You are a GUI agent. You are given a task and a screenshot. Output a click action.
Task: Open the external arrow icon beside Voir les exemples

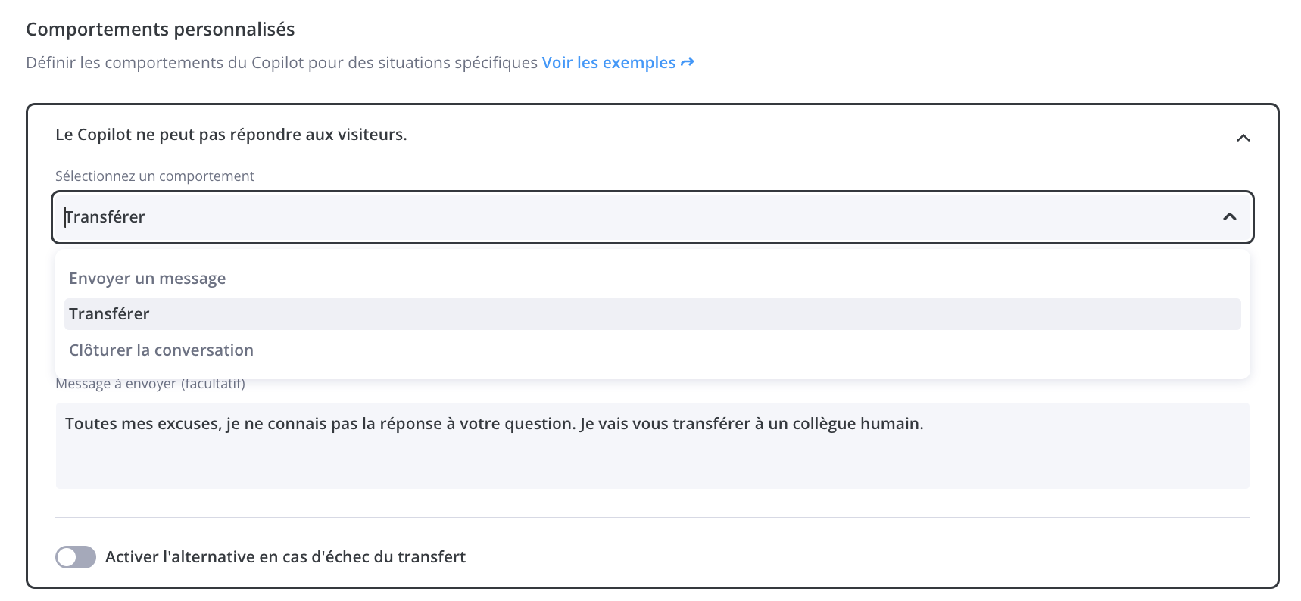click(688, 62)
